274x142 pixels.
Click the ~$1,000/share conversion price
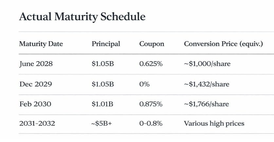[x=207, y=64]
